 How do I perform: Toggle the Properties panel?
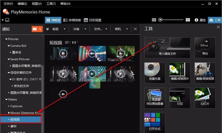200,20
